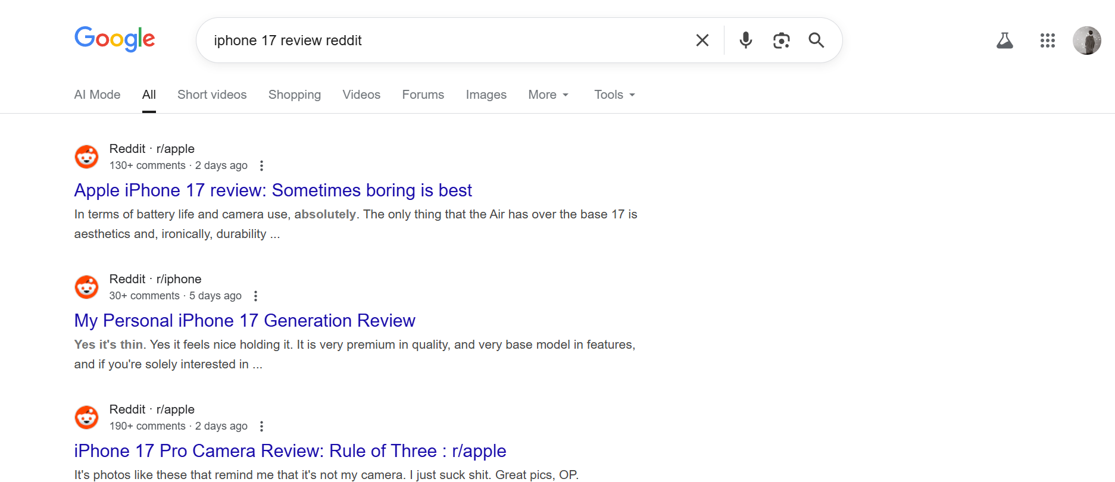Open the Google apps grid
The height and width of the screenshot is (482, 1115).
point(1047,40)
